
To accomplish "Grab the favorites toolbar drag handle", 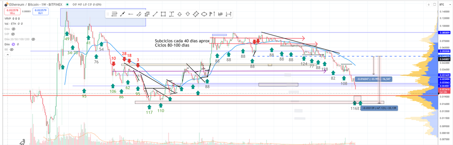I will click(108, 14).
